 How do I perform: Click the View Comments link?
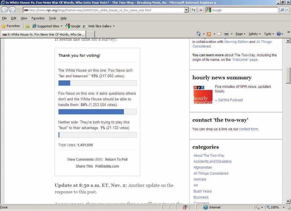point(80,160)
